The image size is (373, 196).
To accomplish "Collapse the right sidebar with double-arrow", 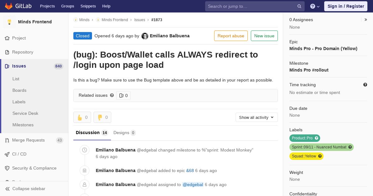I will (366, 20).
